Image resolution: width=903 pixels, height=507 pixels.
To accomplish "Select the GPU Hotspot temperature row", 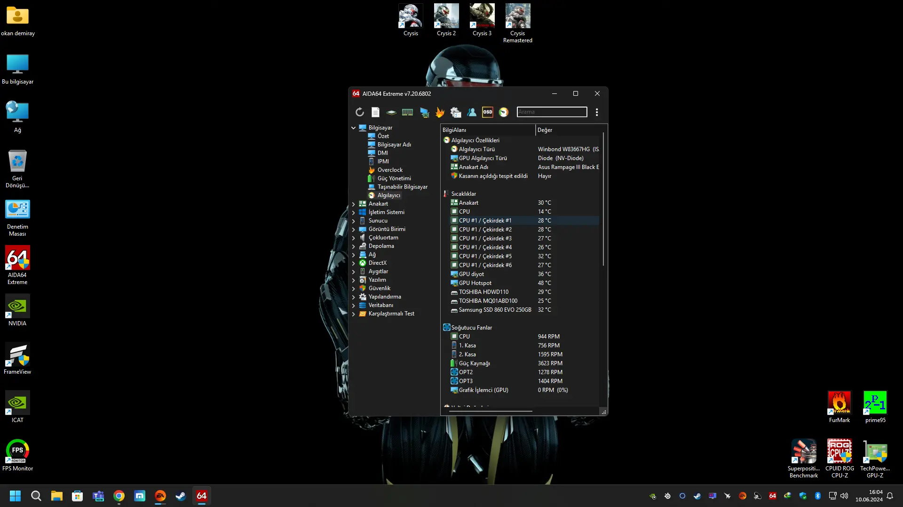I will coord(520,283).
